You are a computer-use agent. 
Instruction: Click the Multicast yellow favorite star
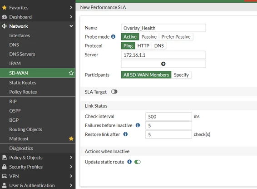[71, 139]
